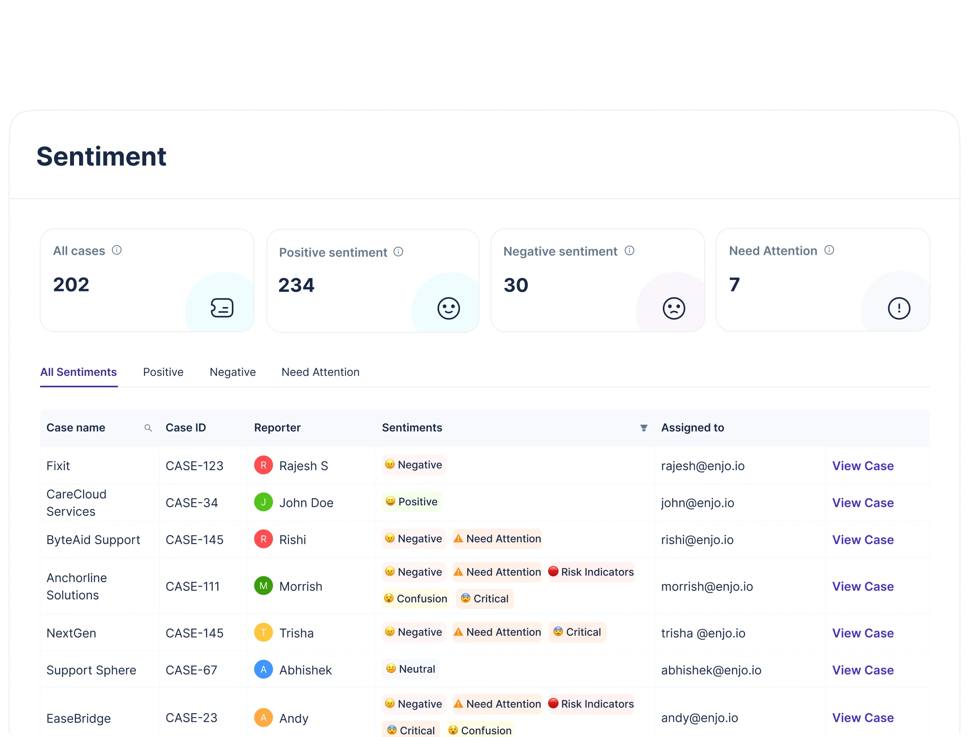This screenshot has height=737, width=969.
Task: Click Rajesh S reporter avatar
Action: click(x=263, y=465)
